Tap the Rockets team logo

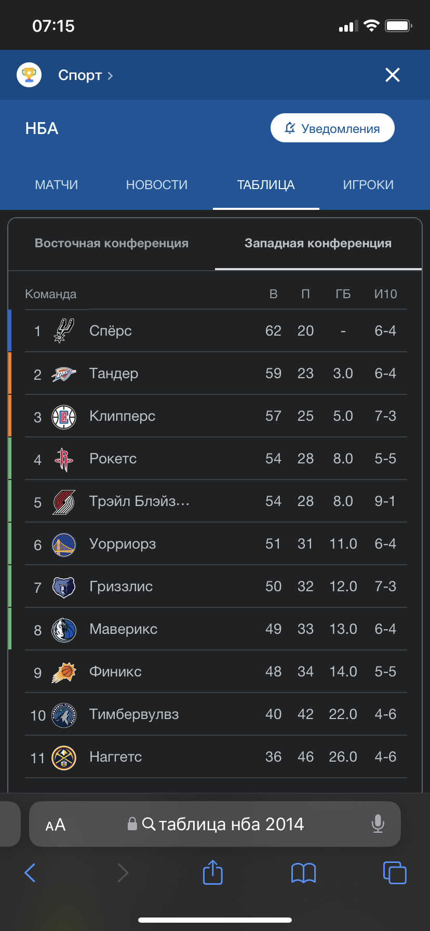click(64, 459)
